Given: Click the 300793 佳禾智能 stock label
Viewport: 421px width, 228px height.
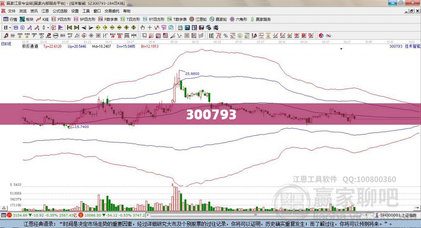Looking at the screenshot, I should (405, 46).
